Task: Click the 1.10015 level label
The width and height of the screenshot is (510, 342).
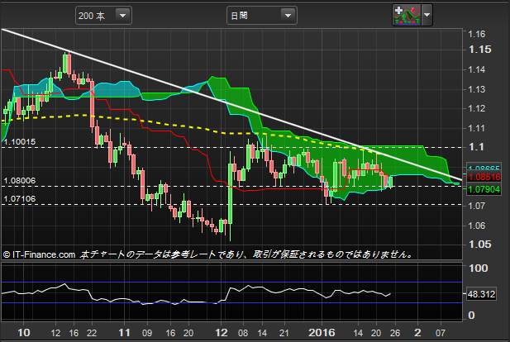Action: tap(20, 142)
